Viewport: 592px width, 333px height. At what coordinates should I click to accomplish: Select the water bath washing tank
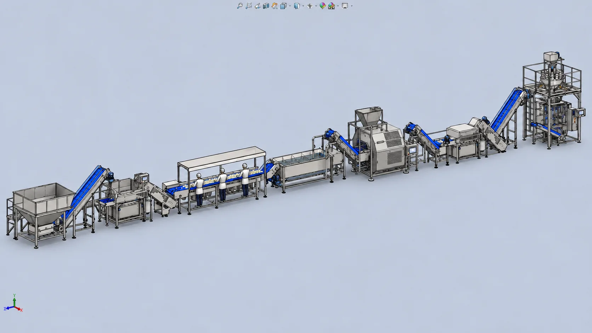pyautogui.click(x=305, y=167)
